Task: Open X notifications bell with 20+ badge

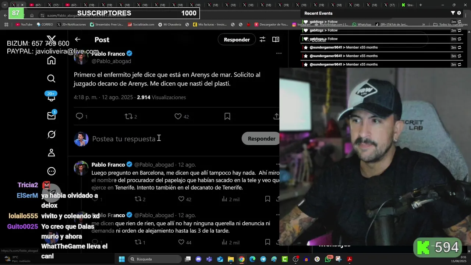Action: pyautogui.click(x=51, y=96)
